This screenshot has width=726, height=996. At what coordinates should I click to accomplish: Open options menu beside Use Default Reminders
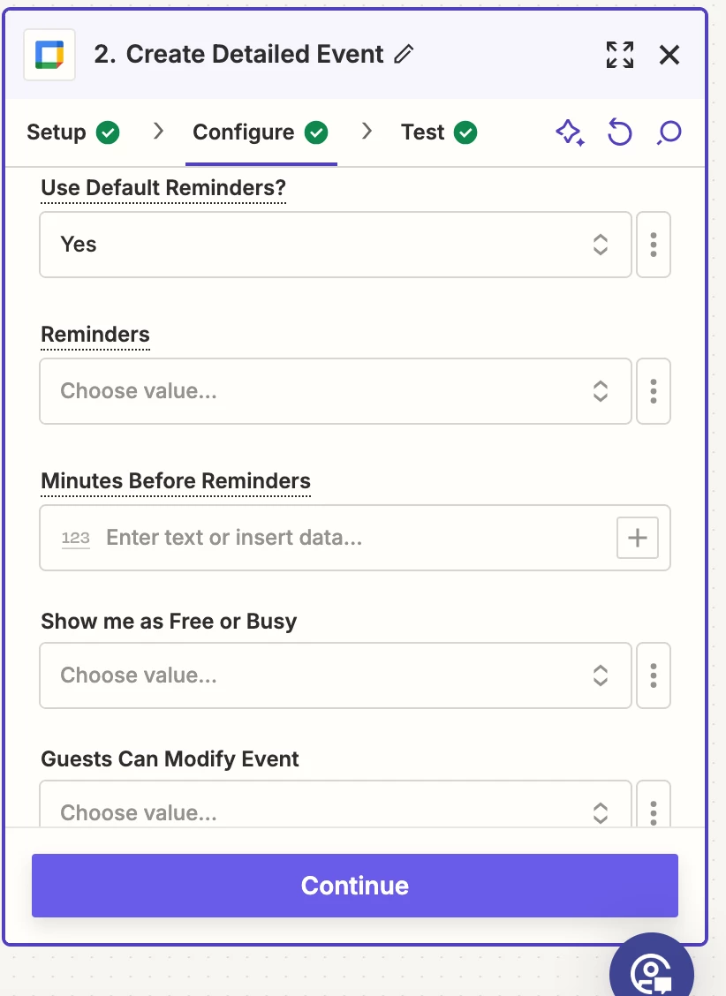click(x=654, y=245)
